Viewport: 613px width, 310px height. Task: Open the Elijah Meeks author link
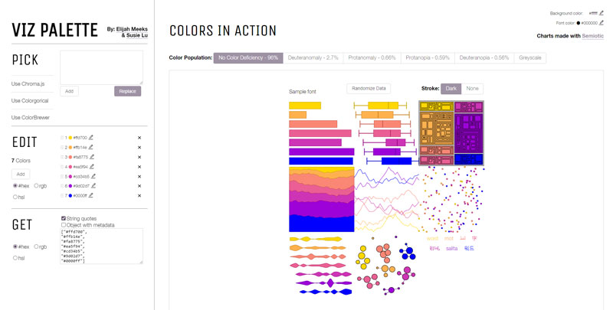tap(132, 29)
